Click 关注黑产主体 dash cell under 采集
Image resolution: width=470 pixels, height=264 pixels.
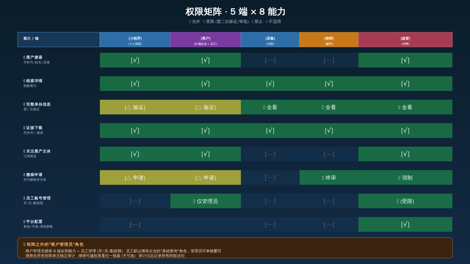(270, 154)
